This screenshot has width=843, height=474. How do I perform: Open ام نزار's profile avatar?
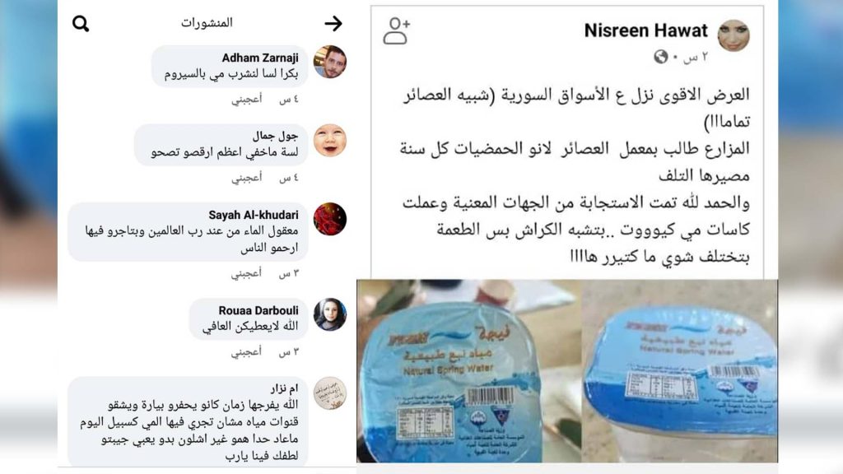tap(329, 393)
